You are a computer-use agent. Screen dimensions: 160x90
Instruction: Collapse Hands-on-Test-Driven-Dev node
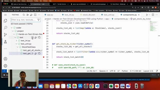pos(14,34)
